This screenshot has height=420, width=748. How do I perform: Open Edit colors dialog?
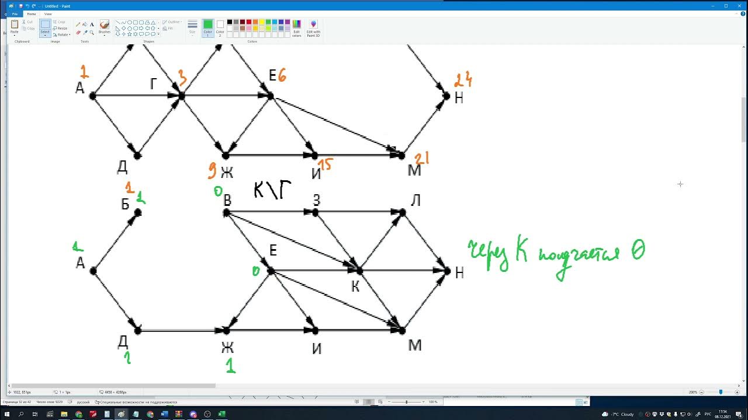(296, 28)
